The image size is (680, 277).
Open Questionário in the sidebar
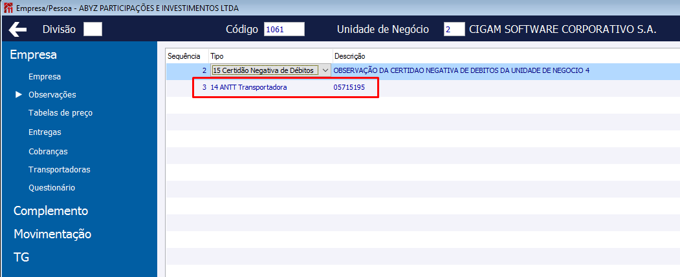coord(52,188)
